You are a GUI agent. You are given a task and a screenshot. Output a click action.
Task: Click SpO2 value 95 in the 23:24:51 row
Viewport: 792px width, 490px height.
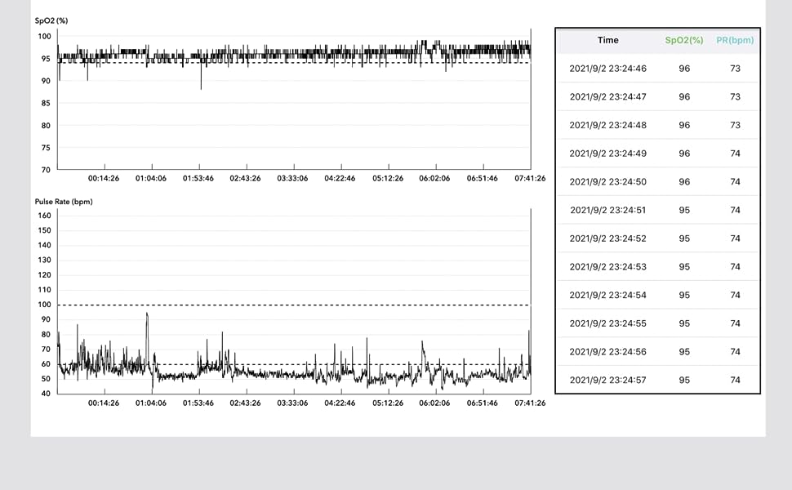click(684, 210)
